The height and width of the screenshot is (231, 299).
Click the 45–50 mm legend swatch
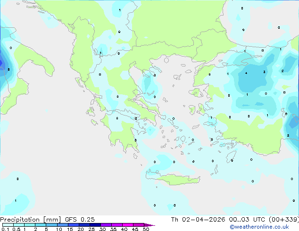[139, 225]
